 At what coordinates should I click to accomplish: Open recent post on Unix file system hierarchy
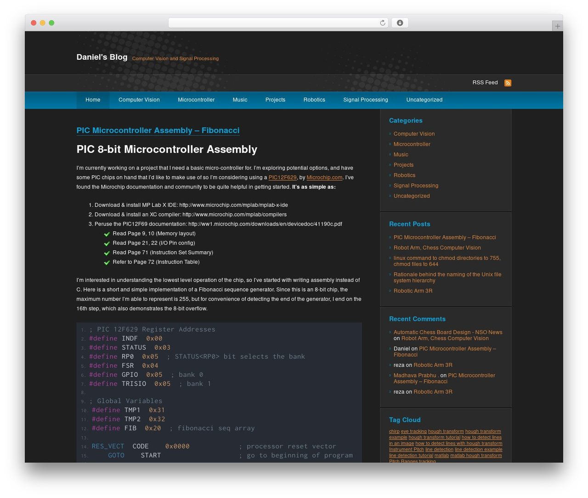coord(447,277)
